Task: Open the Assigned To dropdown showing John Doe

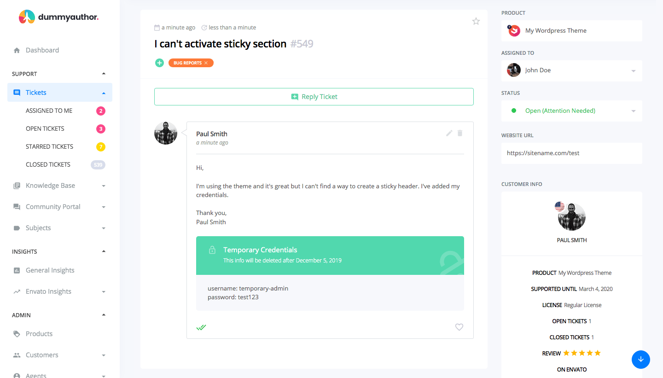Action: (571, 70)
